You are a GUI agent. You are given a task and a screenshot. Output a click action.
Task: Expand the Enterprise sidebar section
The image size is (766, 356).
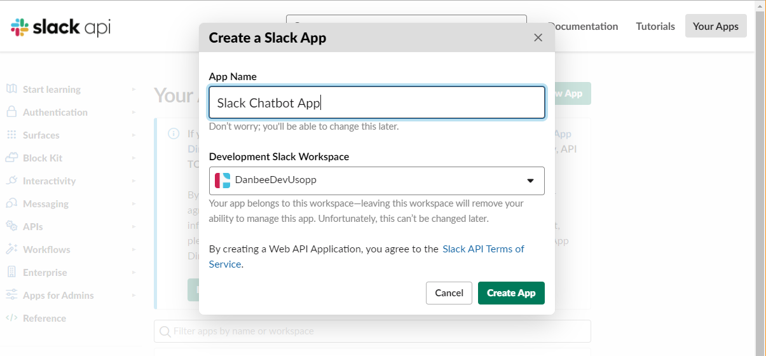pyautogui.click(x=134, y=273)
